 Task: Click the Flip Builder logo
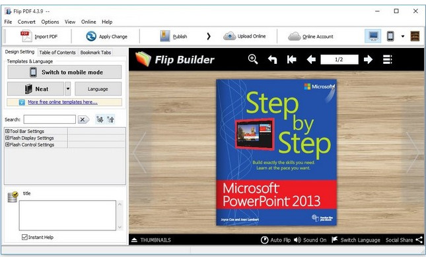[x=174, y=59]
